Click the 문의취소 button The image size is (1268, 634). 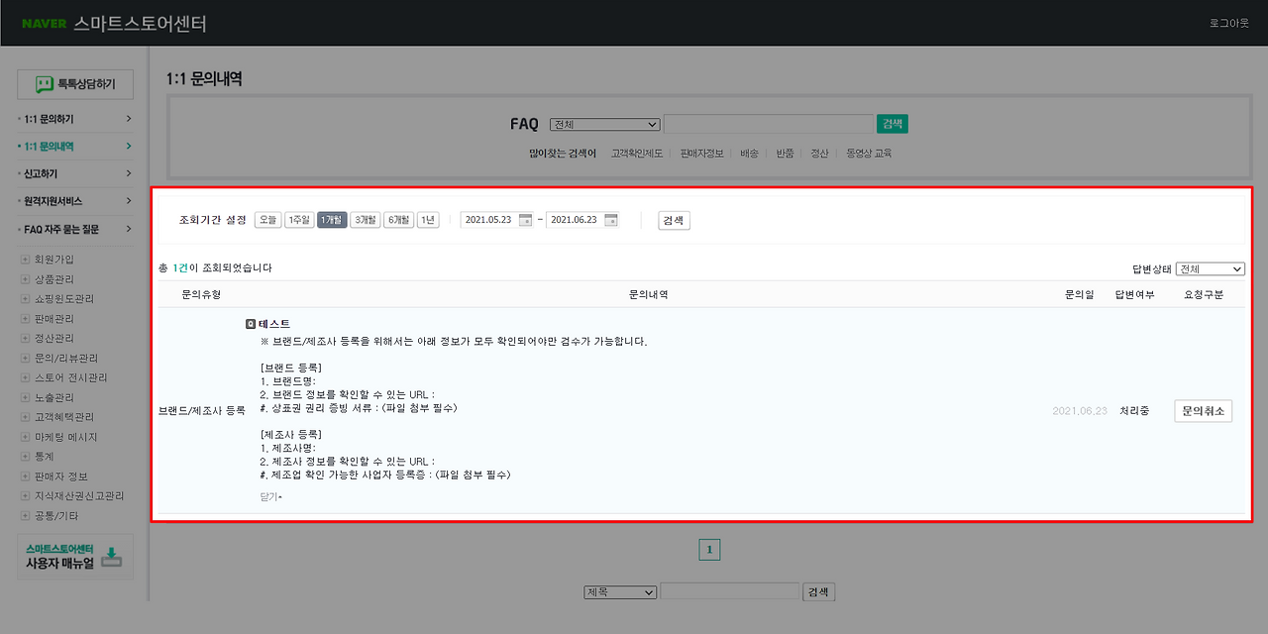[1202, 409]
